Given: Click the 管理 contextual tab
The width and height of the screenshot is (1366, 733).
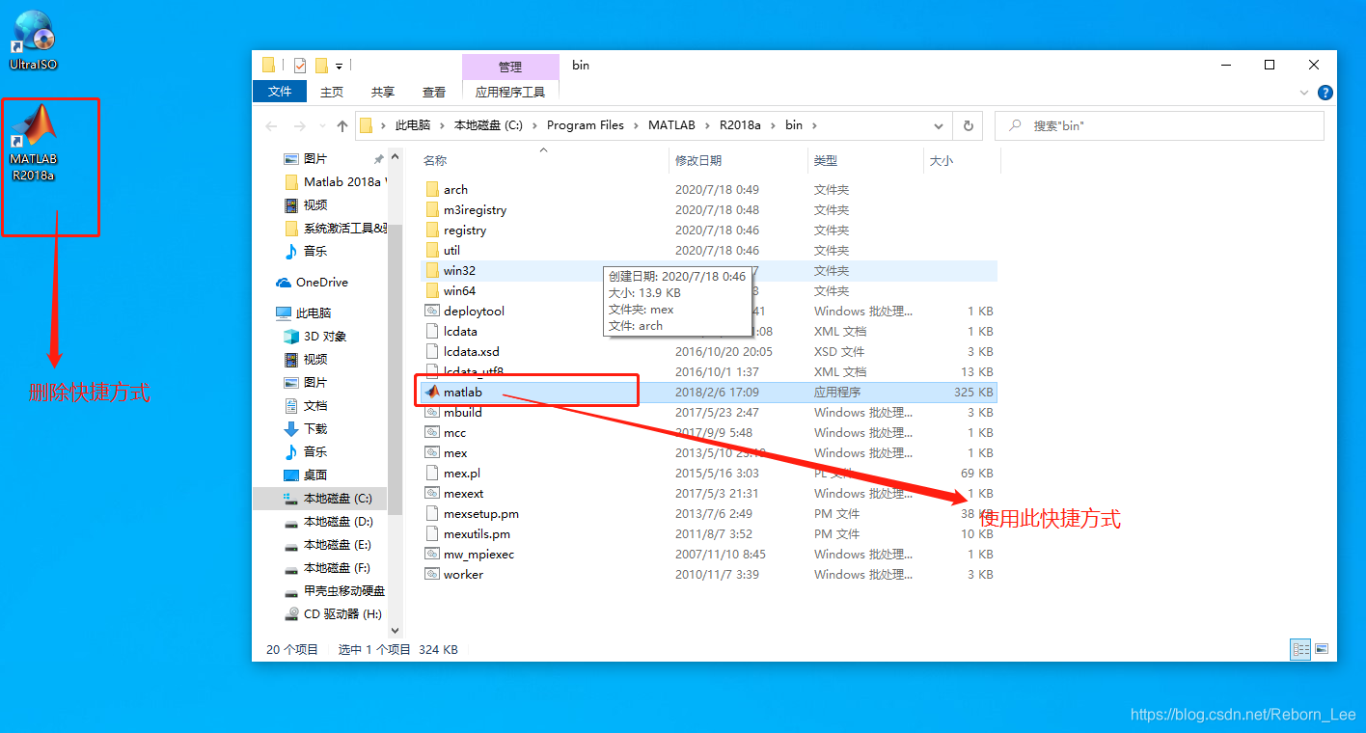Looking at the screenshot, I should point(510,67).
